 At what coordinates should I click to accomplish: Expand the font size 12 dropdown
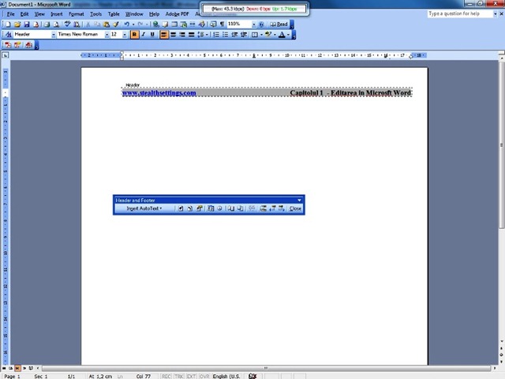click(x=125, y=35)
